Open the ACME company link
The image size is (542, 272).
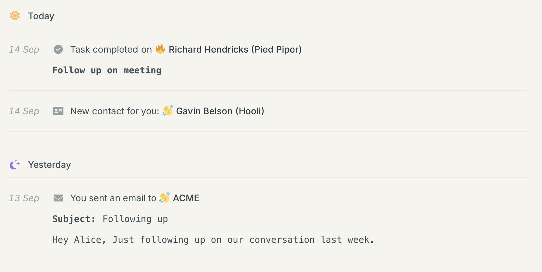(x=186, y=198)
